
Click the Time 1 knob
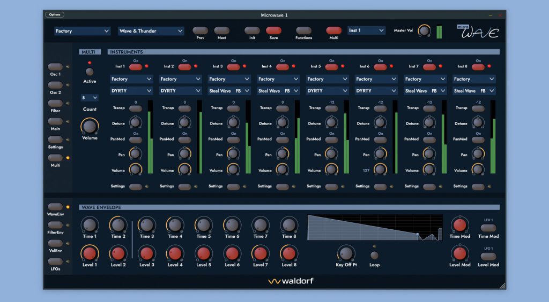[x=90, y=225]
